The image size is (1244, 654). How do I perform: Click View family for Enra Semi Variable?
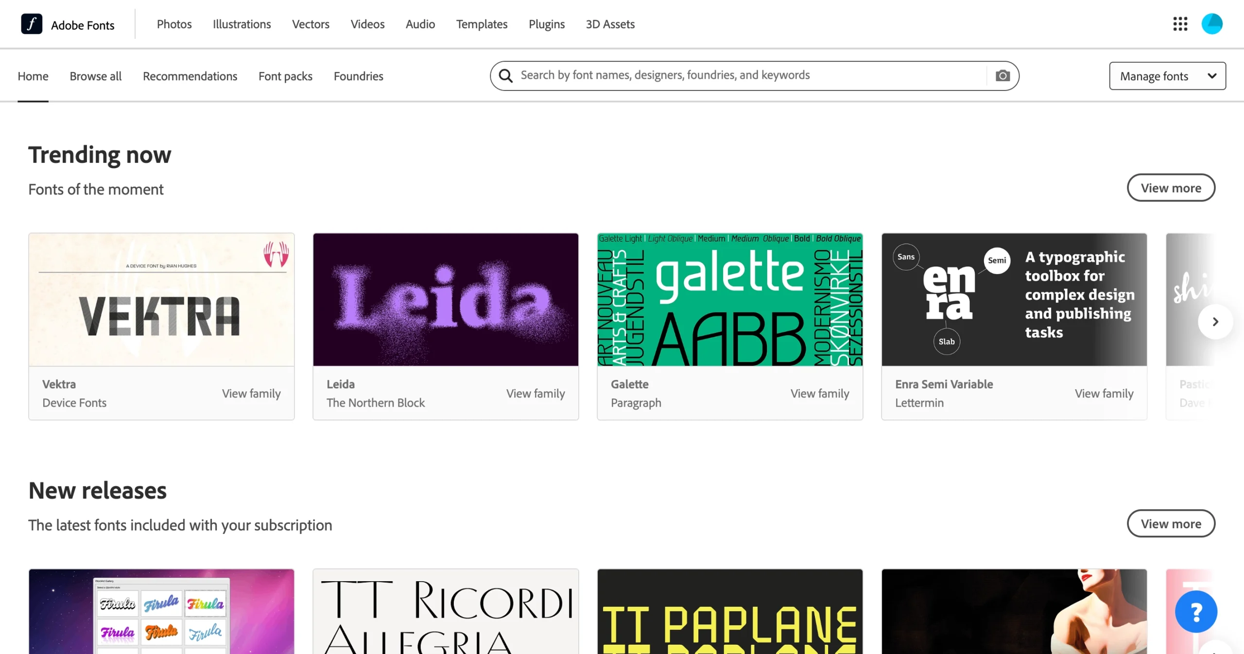pyautogui.click(x=1104, y=393)
